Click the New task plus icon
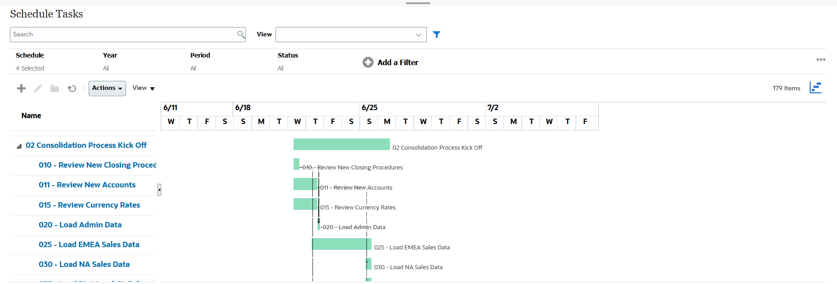837x284 pixels. click(x=21, y=89)
